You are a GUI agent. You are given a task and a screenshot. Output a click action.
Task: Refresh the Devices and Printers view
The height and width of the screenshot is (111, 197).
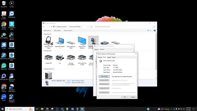[91, 27]
